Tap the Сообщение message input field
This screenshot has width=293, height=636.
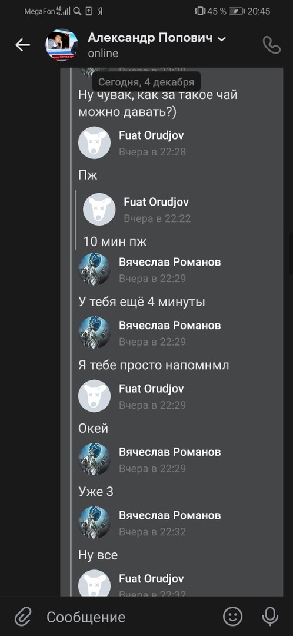click(129, 617)
